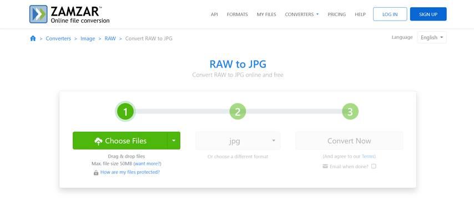Select step 3 circle
Image resolution: width=474 pixels, height=206 pixels.
click(x=350, y=112)
